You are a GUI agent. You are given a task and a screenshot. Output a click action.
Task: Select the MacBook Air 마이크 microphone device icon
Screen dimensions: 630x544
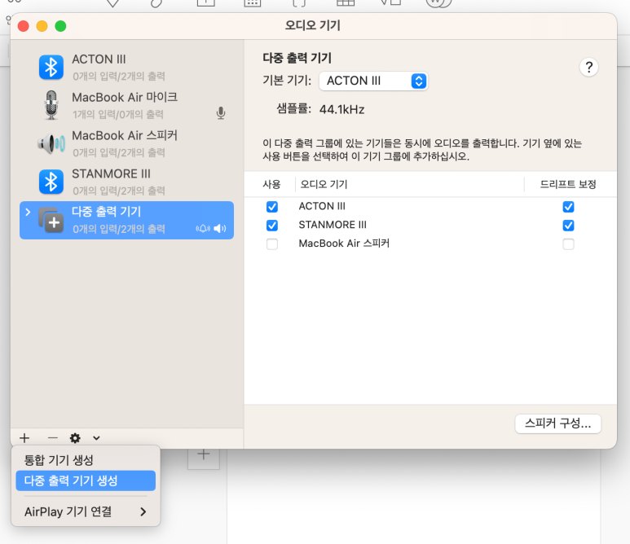[51, 105]
